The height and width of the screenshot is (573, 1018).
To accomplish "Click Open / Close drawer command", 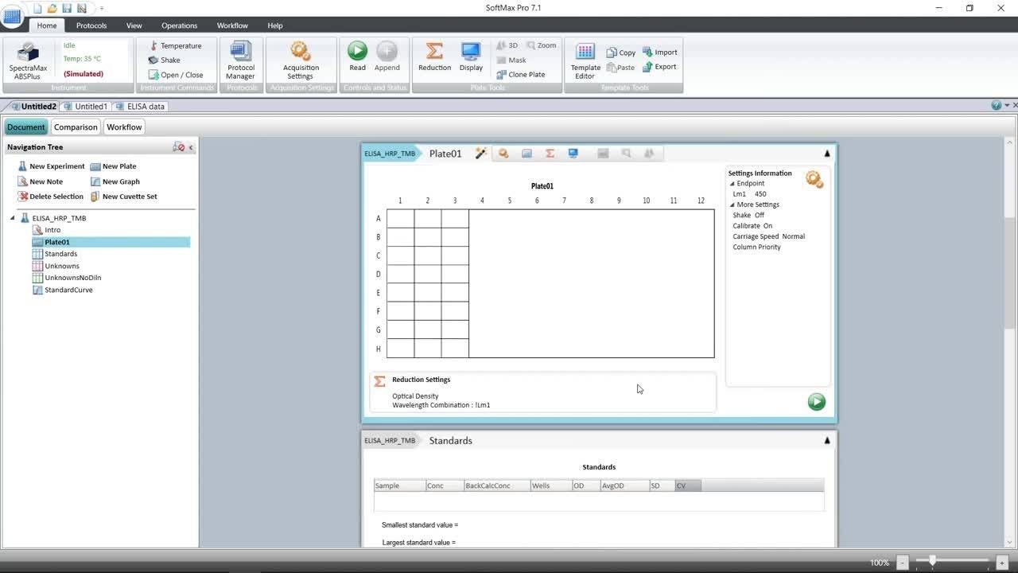I will click(x=176, y=75).
